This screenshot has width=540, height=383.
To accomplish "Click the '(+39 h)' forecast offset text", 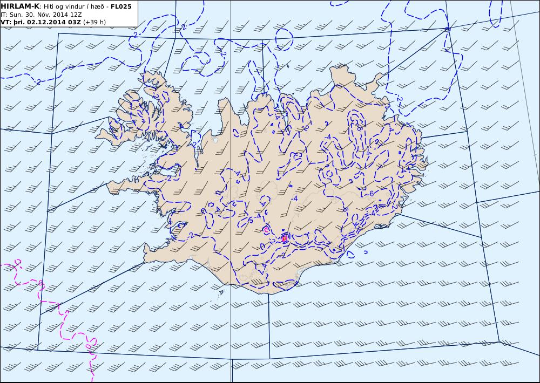I will [94, 22].
